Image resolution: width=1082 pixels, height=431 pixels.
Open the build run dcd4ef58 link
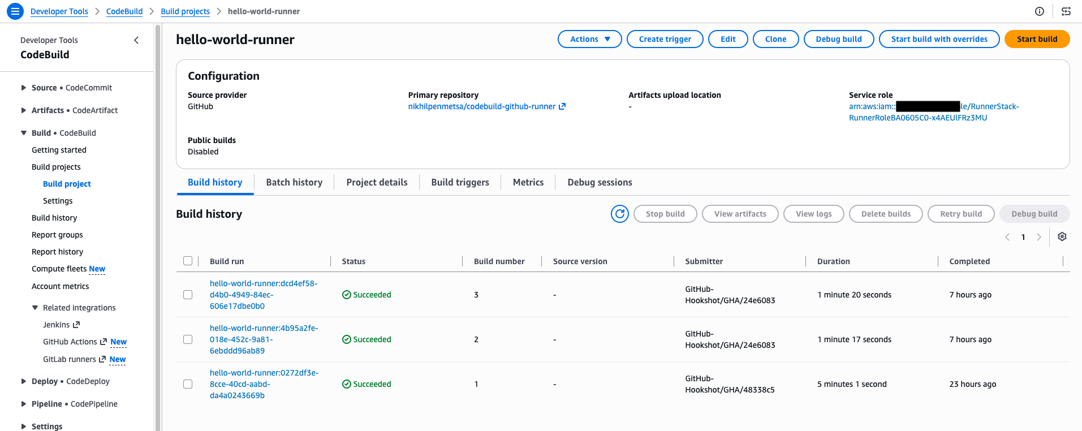(x=264, y=295)
